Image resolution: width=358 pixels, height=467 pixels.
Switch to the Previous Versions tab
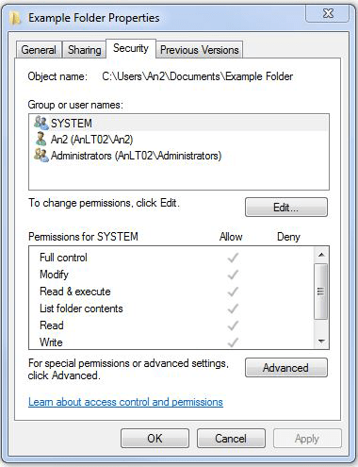click(200, 50)
